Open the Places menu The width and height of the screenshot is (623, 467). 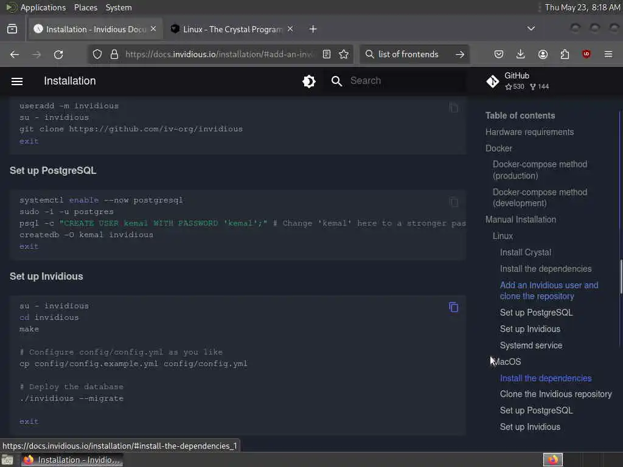click(x=85, y=7)
